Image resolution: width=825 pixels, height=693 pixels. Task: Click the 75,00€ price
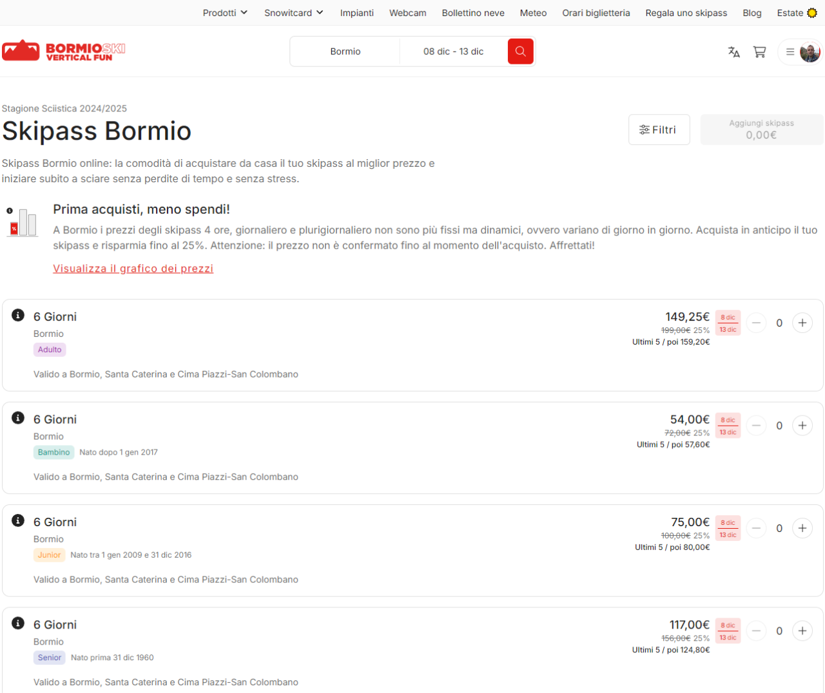690,522
